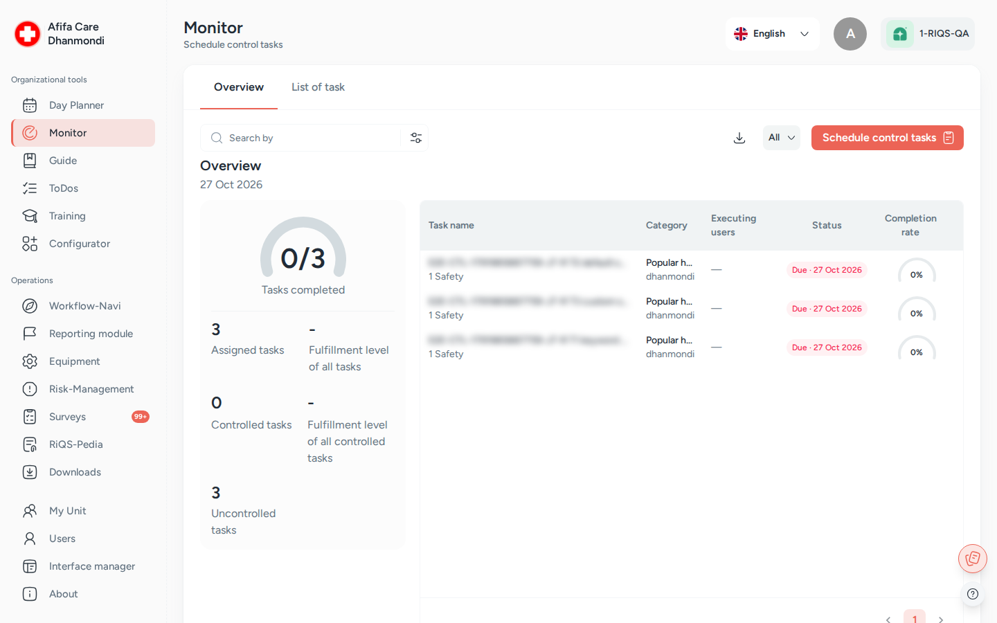The height and width of the screenshot is (623, 997).
Task: Click the RiQS-Pedia document icon
Action: coord(30,444)
